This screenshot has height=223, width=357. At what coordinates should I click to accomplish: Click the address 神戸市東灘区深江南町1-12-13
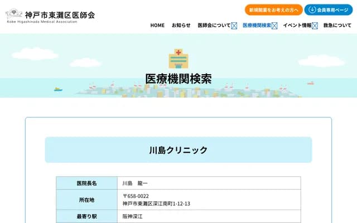coord(156,203)
